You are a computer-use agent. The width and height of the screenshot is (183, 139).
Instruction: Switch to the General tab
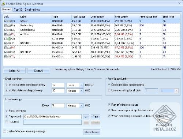click(x=7, y=10)
